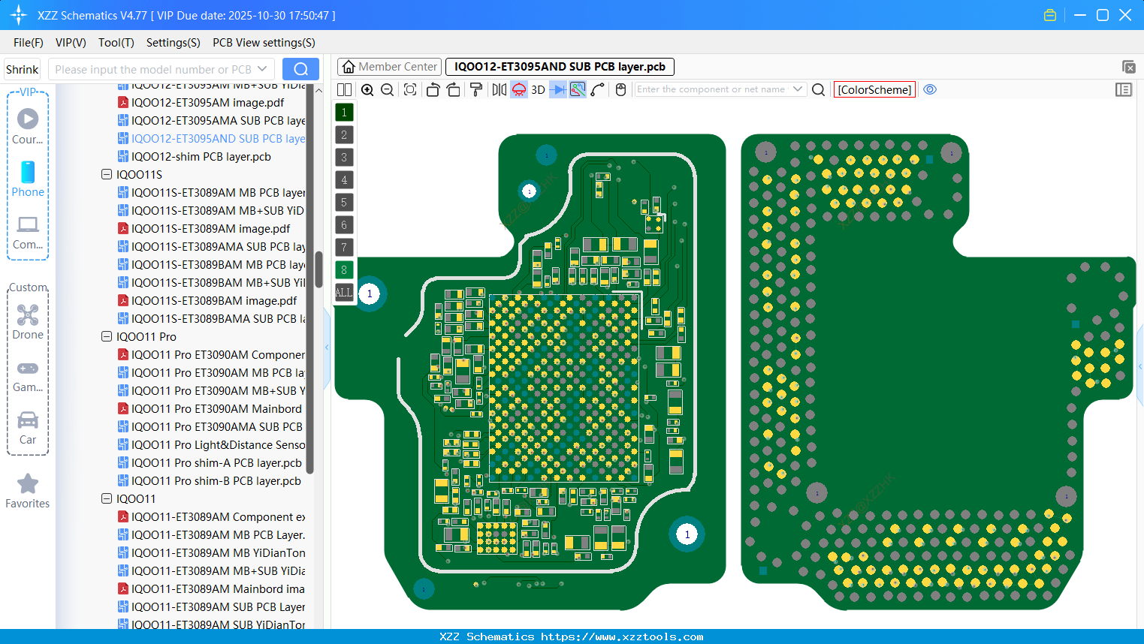Toggle the eye visibility icon next to ColorScheme

[x=930, y=89]
